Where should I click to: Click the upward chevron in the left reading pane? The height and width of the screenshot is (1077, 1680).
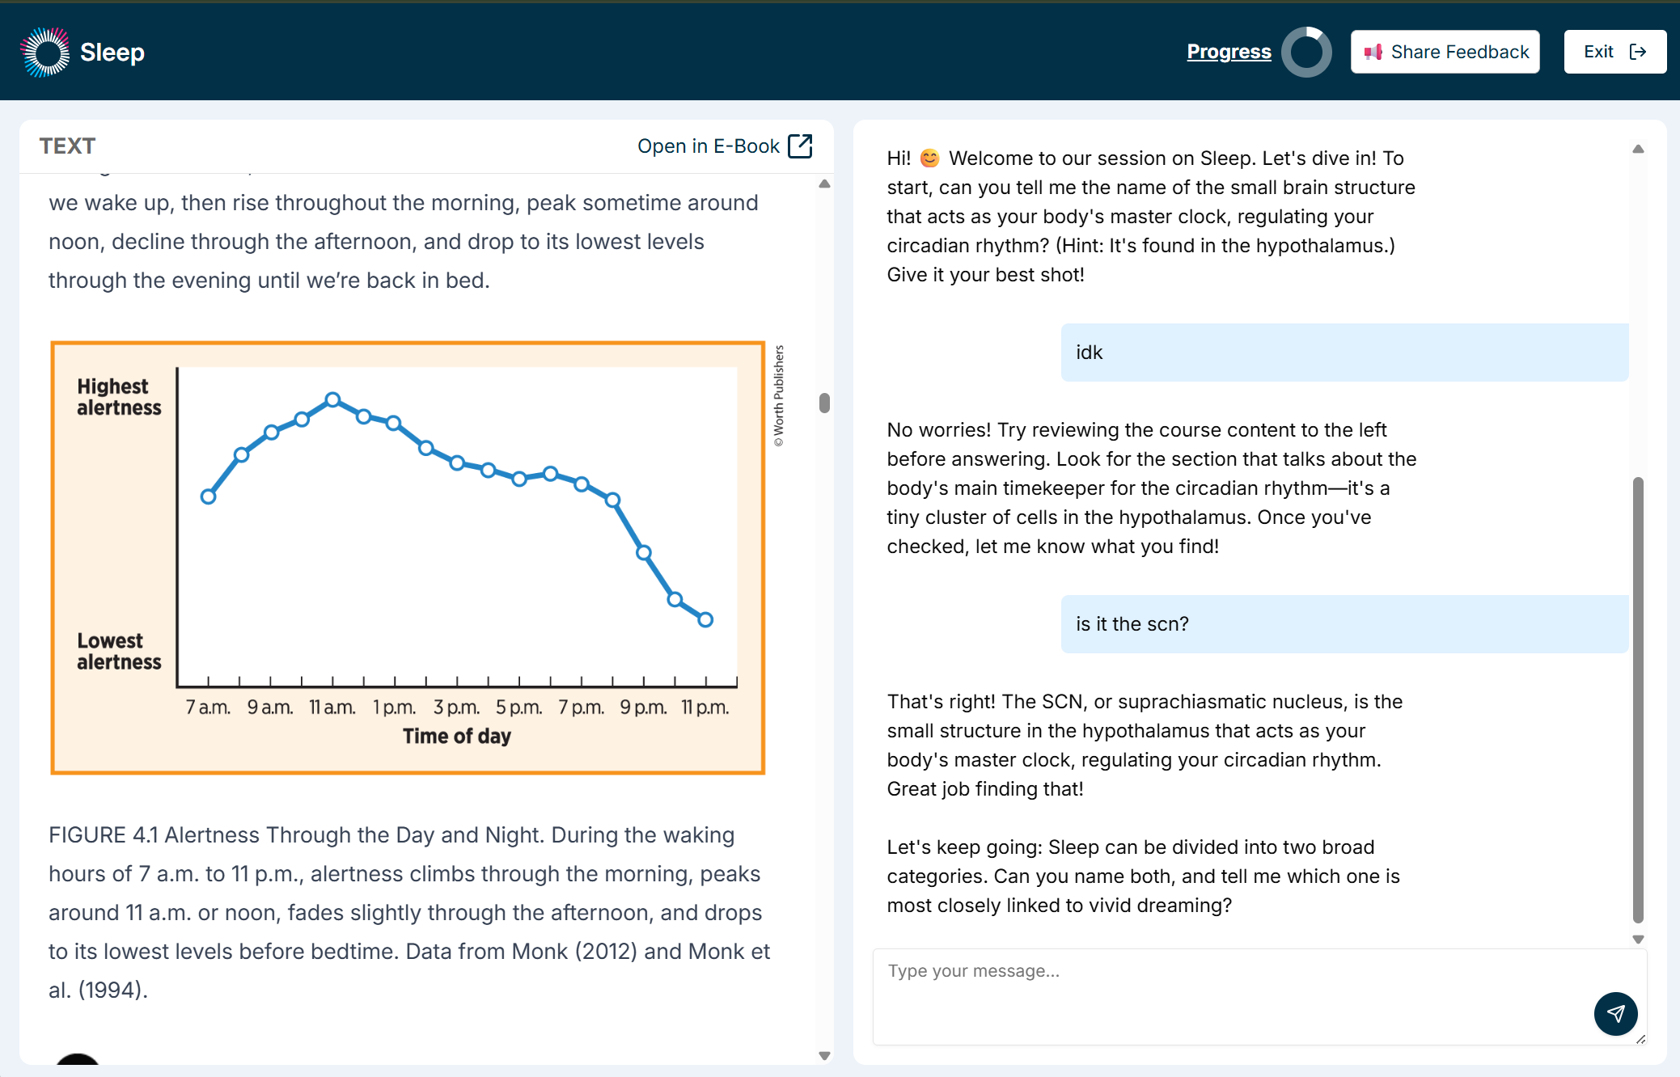[824, 183]
